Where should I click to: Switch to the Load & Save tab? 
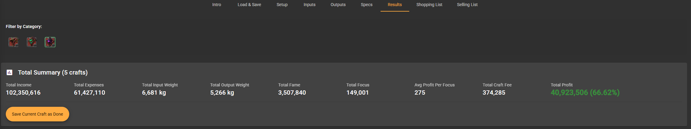point(249,5)
